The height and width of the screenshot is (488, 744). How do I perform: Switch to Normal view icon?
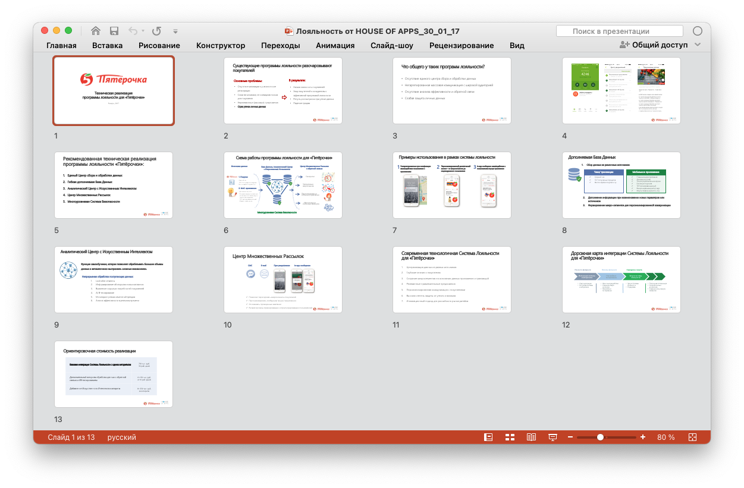click(489, 437)
